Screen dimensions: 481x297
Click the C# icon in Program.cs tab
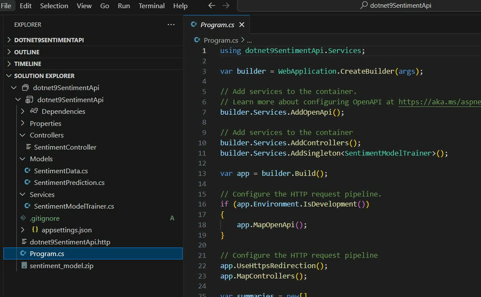click(x=194, y=24)
